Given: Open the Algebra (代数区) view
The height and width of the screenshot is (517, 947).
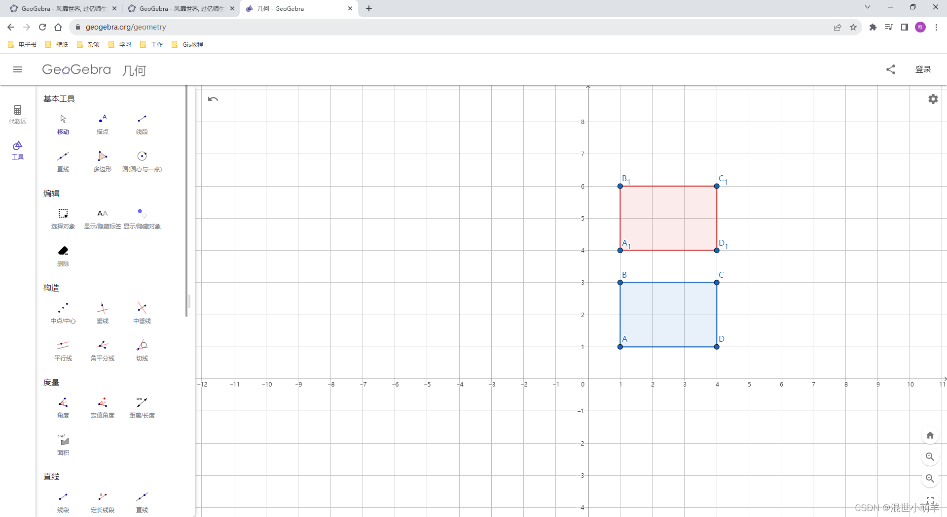Looking at the screenshot, I should tap(18, 114).
